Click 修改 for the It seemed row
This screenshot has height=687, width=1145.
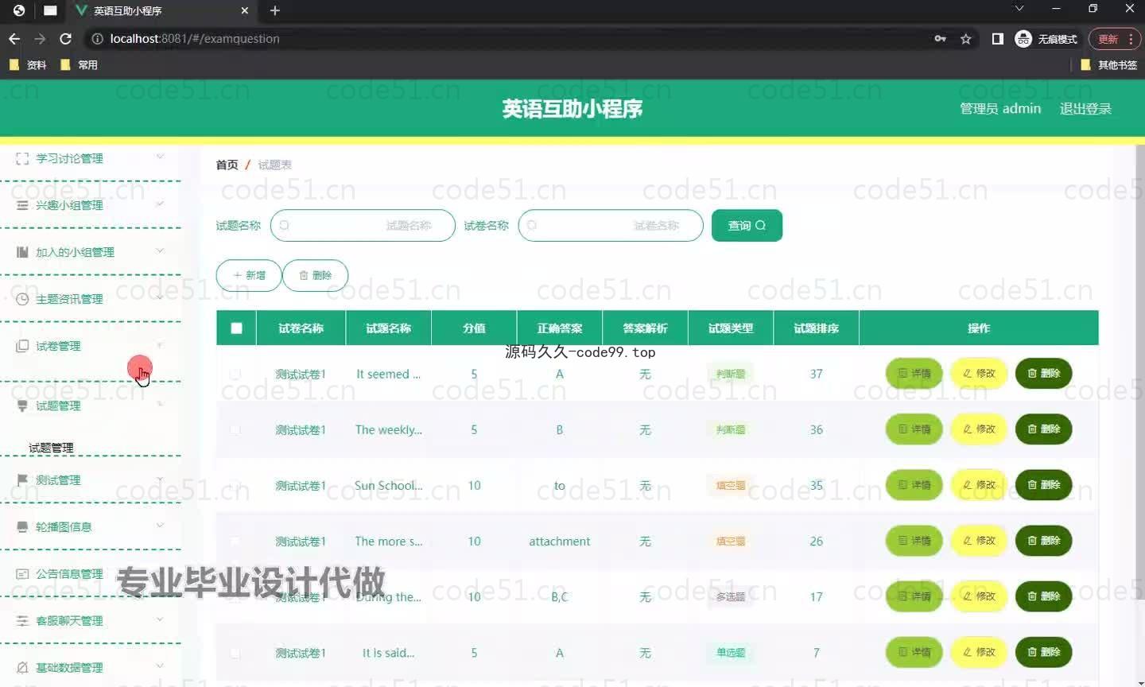(979, 374)
